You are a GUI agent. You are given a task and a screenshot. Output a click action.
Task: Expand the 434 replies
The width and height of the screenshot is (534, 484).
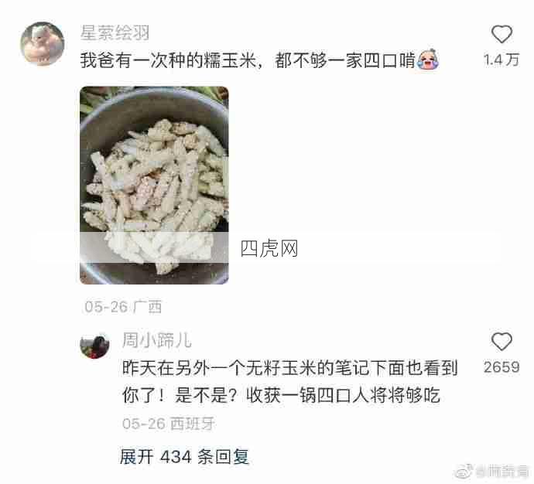(185, 456)
